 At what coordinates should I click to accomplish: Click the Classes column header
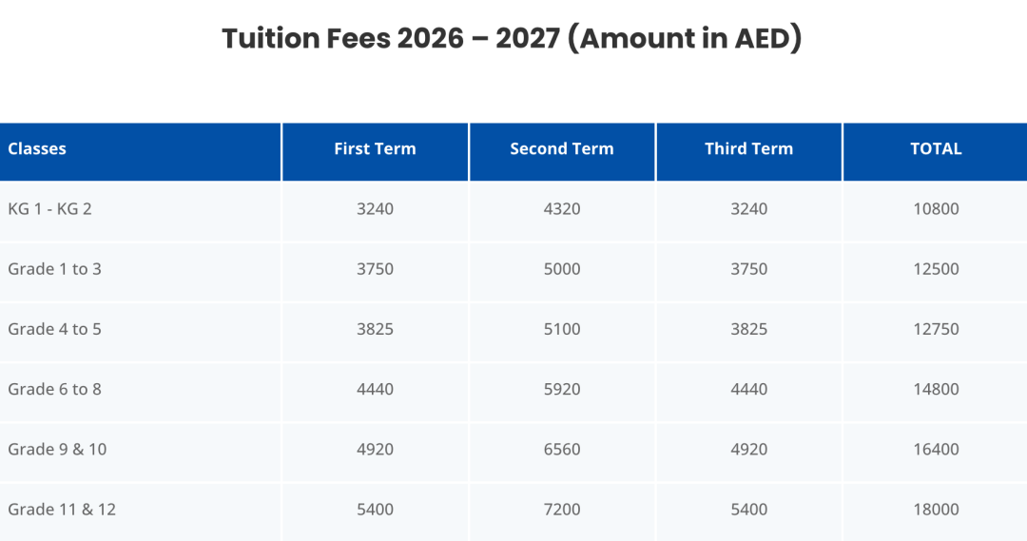pyautogui.click(x=37, y=148)
